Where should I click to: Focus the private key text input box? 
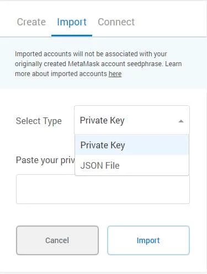pos(103,189)
